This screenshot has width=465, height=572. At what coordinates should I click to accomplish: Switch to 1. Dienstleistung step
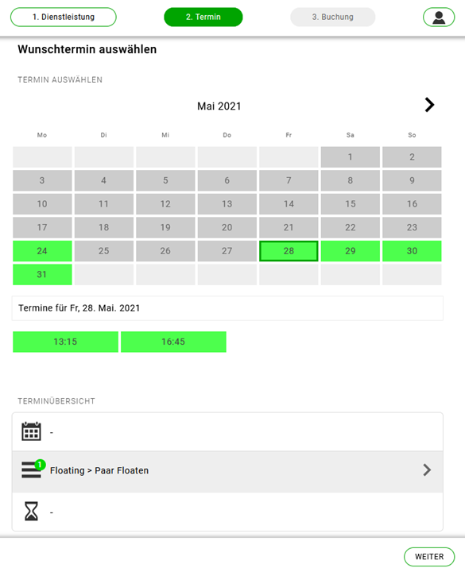click(64, 17)
